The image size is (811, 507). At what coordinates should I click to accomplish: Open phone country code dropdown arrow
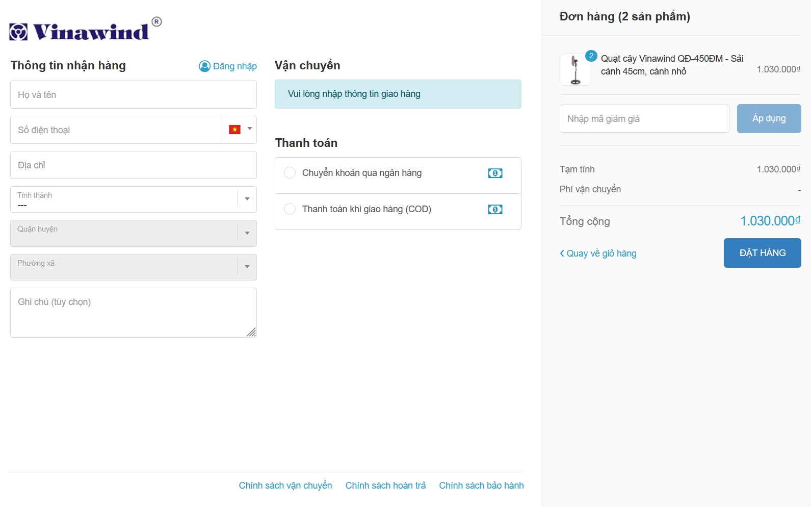tap(250, 129)
